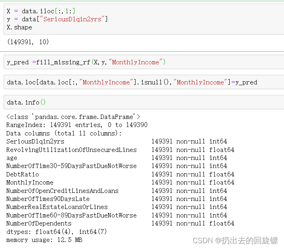Click the DebtRatio row in info output
The width and height of the screenshot is (284, 248).
tap(120, 174)
